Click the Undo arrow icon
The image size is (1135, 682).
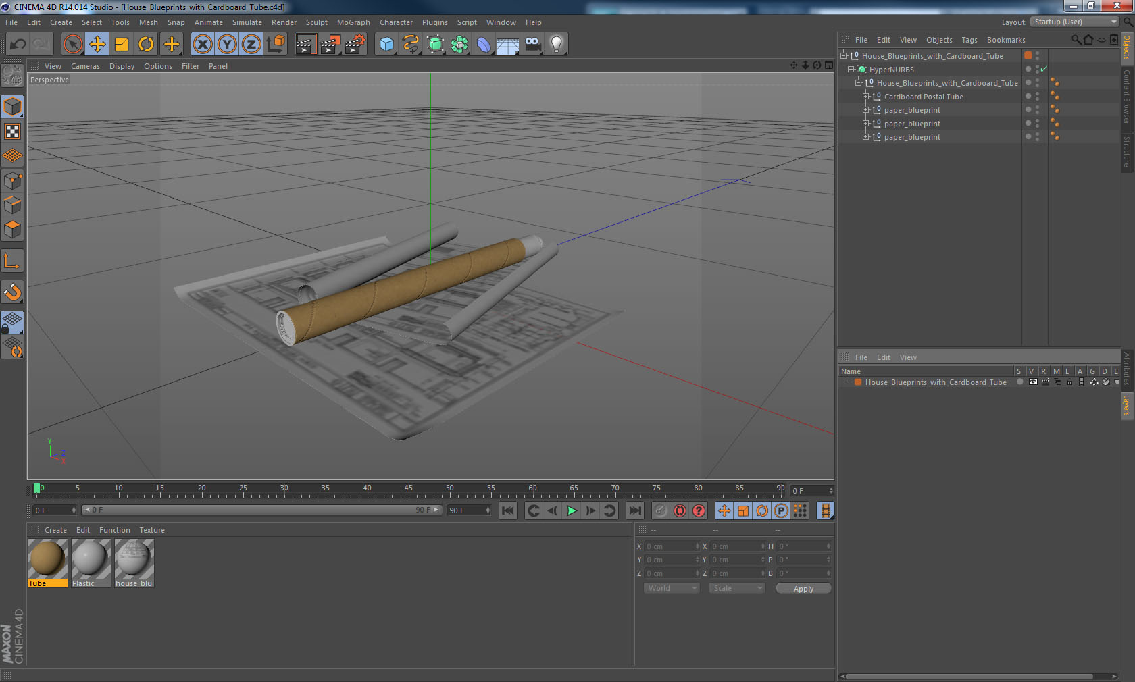[x=18, y=45]
